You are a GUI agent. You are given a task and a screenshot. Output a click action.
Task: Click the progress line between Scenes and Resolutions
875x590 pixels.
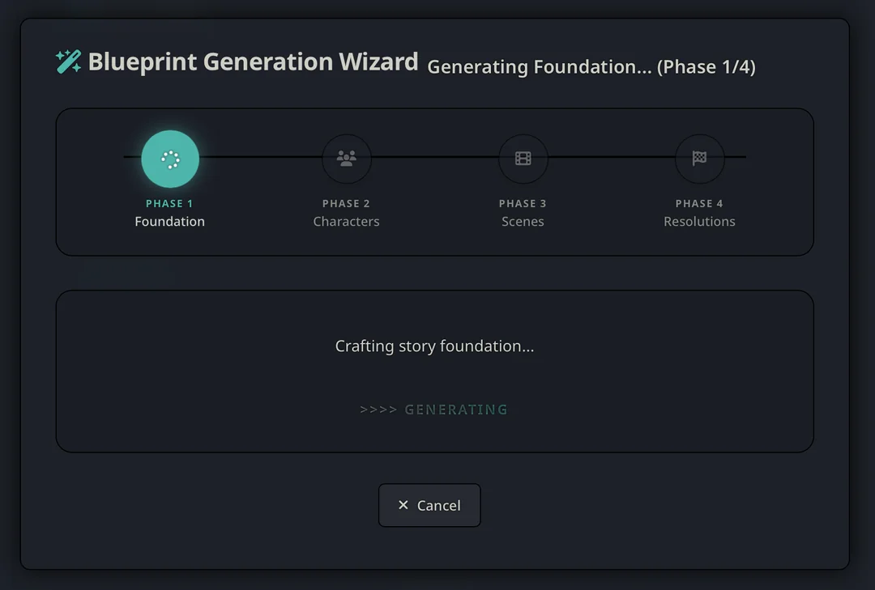[612, 156]
